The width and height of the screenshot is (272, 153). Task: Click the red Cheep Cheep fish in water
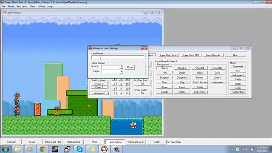pyautogui.click(x=133, y=125)
